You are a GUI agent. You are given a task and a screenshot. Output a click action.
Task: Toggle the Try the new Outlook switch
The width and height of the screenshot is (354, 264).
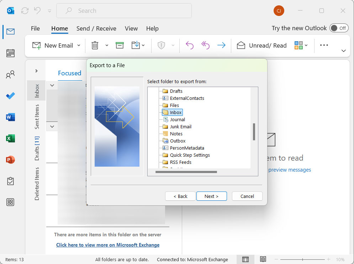339,28
